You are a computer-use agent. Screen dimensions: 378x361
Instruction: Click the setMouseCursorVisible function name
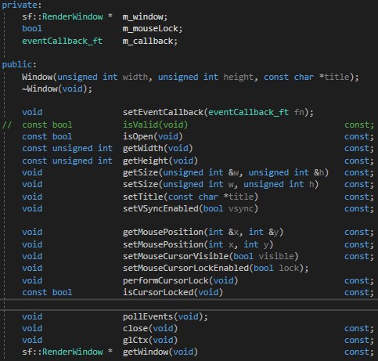point(175,256)
